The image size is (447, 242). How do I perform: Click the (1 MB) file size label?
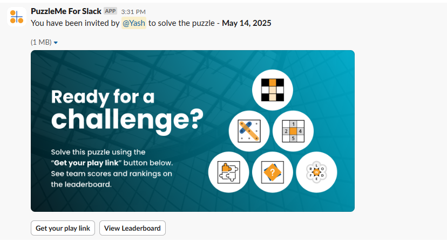pyautogui.click(x=41, y=42)
